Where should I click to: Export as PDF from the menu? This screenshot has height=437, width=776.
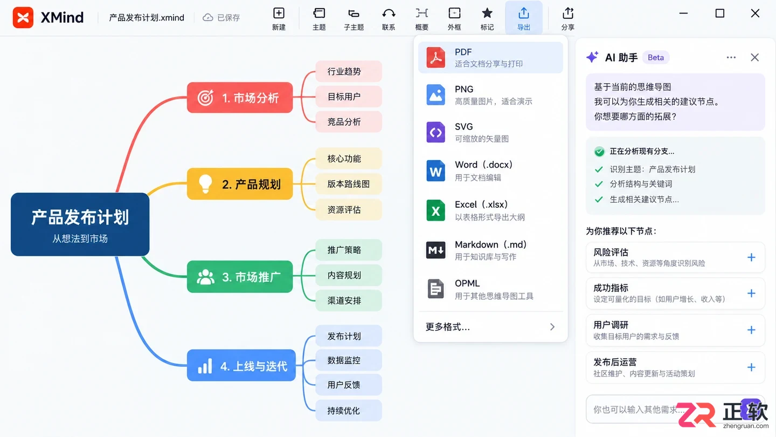[490, 57]
